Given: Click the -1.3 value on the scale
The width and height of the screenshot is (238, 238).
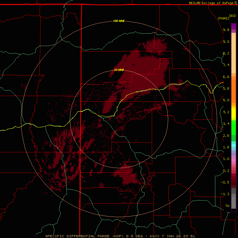Looking at the screenshot, I should coord(225,194).
